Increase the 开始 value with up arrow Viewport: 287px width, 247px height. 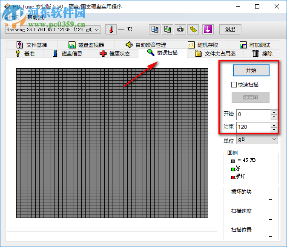click(x=274, y=112)
